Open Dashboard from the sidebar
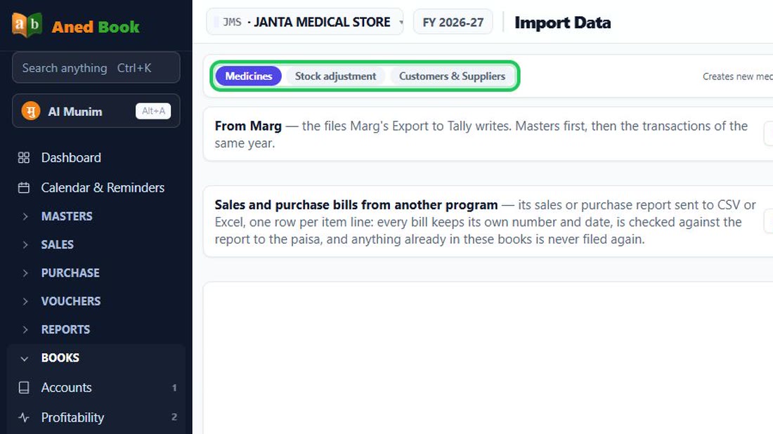 [96, 157]
